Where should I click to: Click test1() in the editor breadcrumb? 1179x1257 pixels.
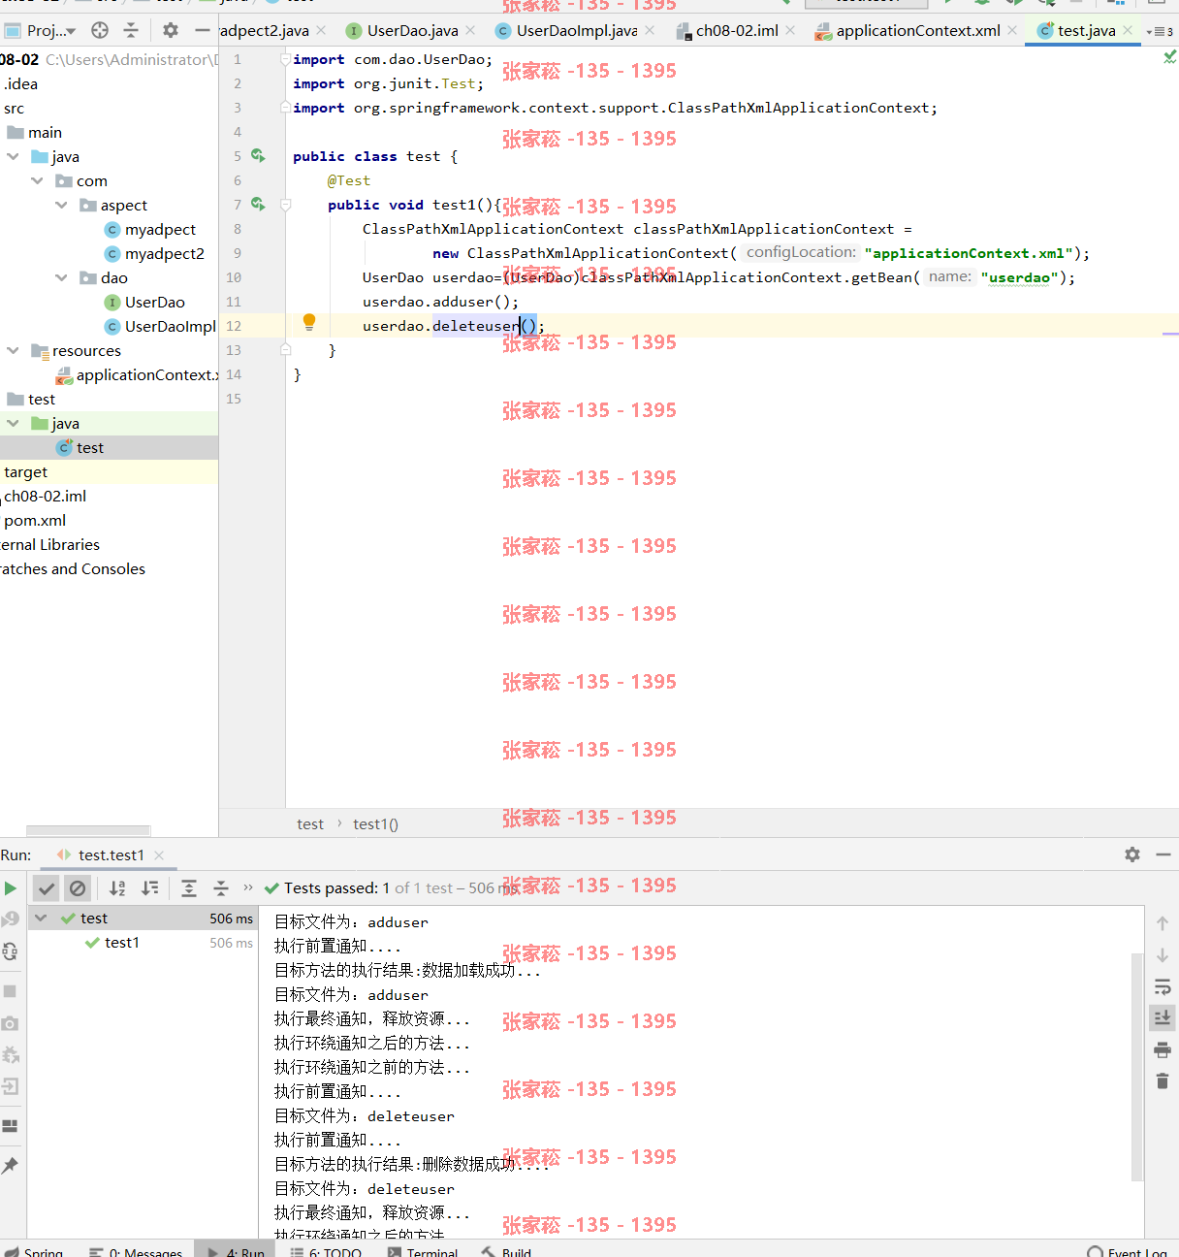tap(375, 824)
